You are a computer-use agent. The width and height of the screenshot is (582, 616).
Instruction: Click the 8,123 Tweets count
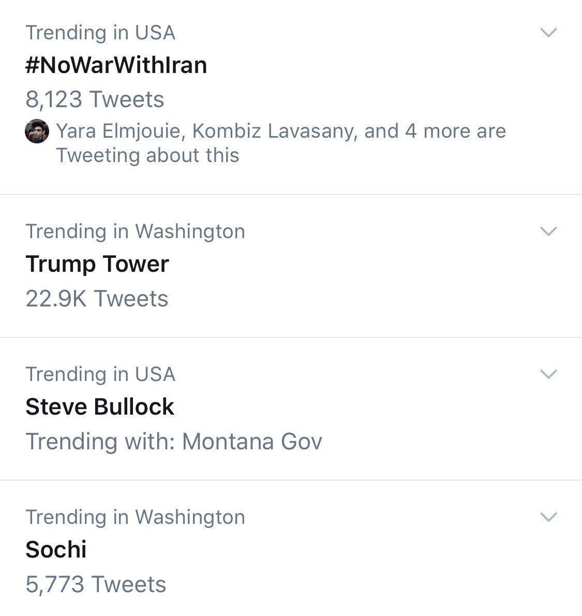[x=95, y=99]
